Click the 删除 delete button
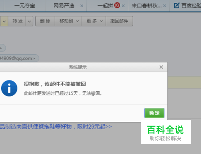The width and height of the screenshot is (201, 154). coord(45,21)
